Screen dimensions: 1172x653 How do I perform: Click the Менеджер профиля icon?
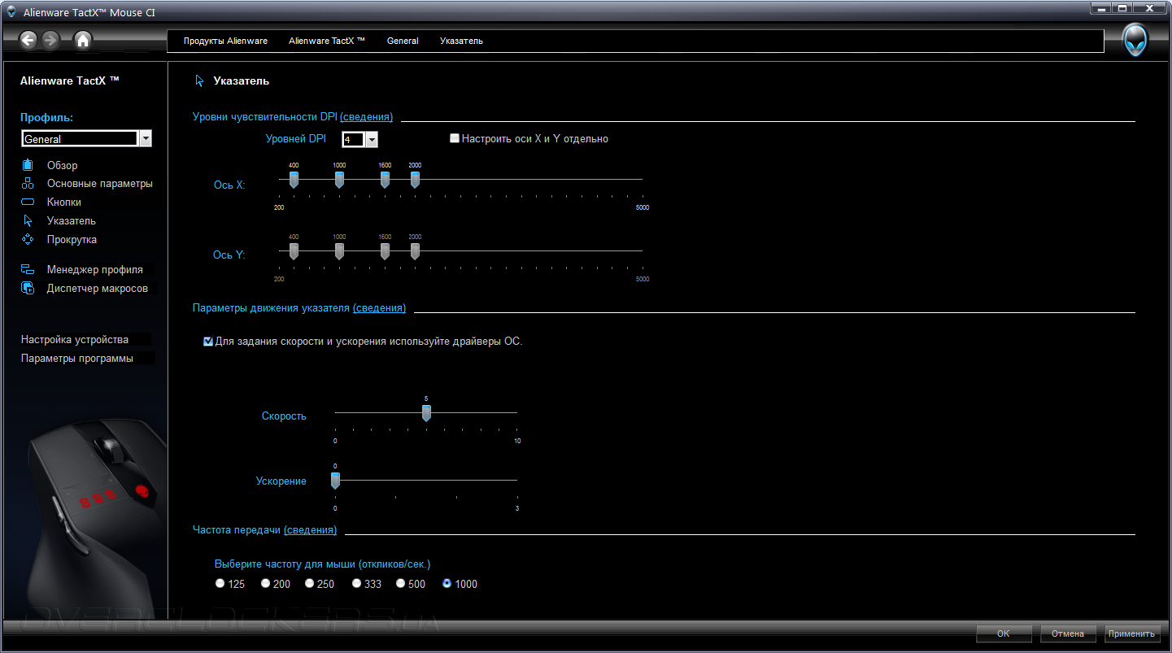pos(28,269)
